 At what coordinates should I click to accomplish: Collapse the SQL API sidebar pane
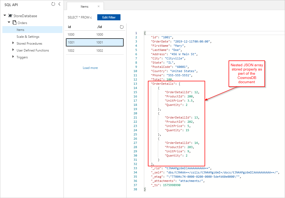coord(59,4)
